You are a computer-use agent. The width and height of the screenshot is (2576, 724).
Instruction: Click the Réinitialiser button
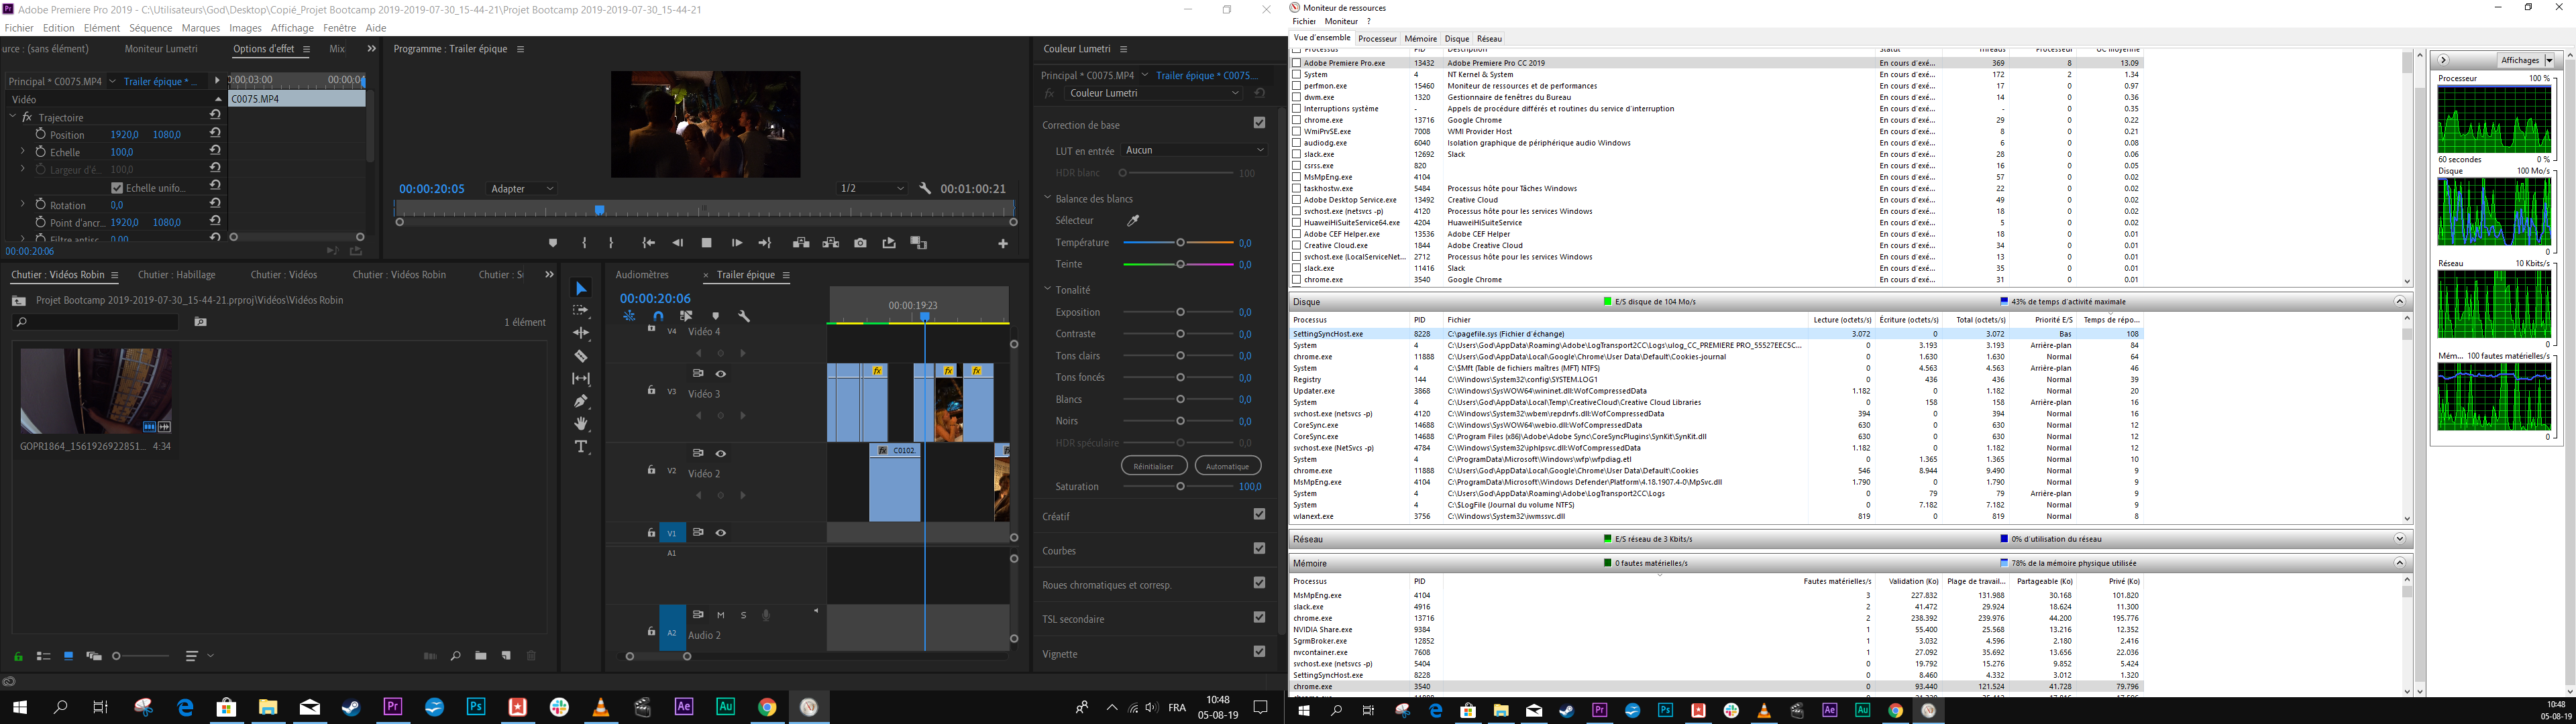1154,466
